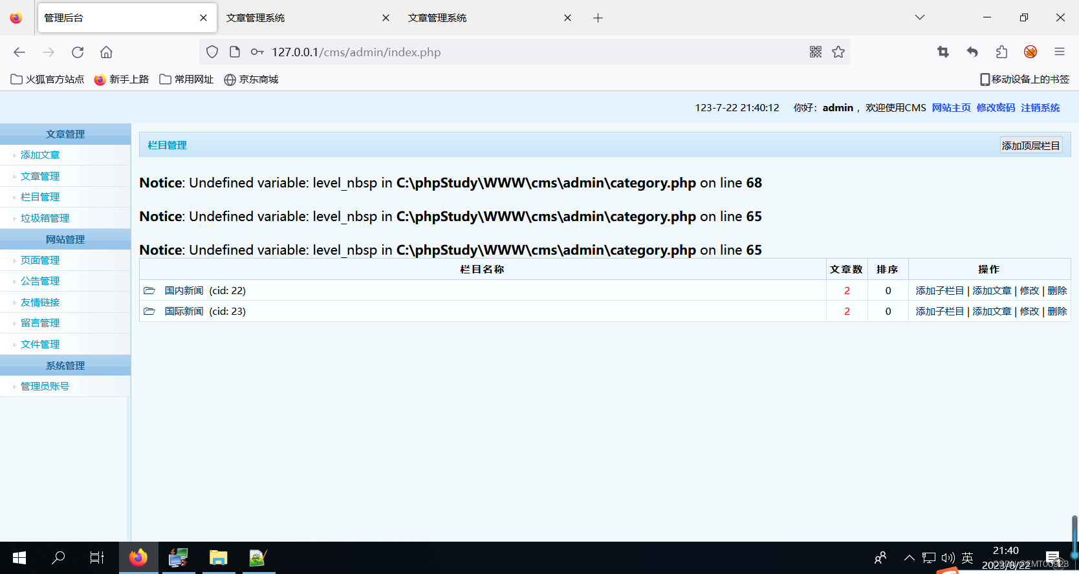Click 修改 in 国际新闻 row
Viewport: 1079px width, 574px height.
tap(1029, 312)
